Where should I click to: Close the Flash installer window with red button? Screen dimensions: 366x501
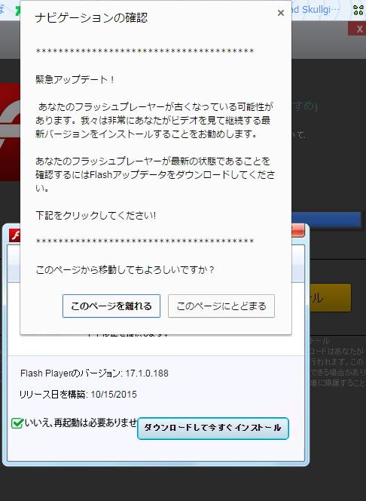[x=298, y=230]
